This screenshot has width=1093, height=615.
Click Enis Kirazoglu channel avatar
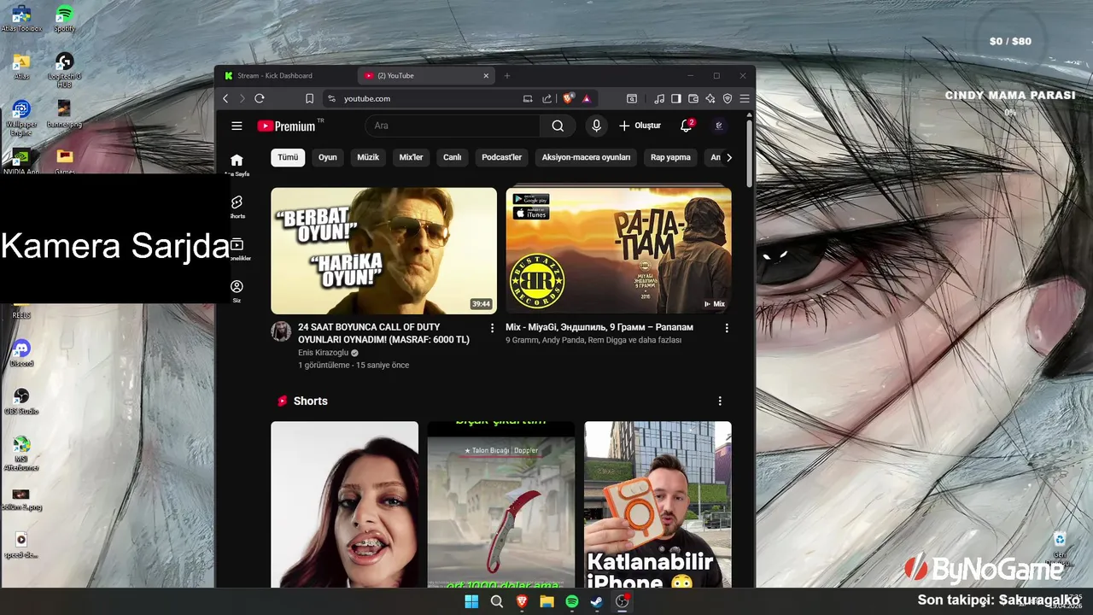[281, 331]
